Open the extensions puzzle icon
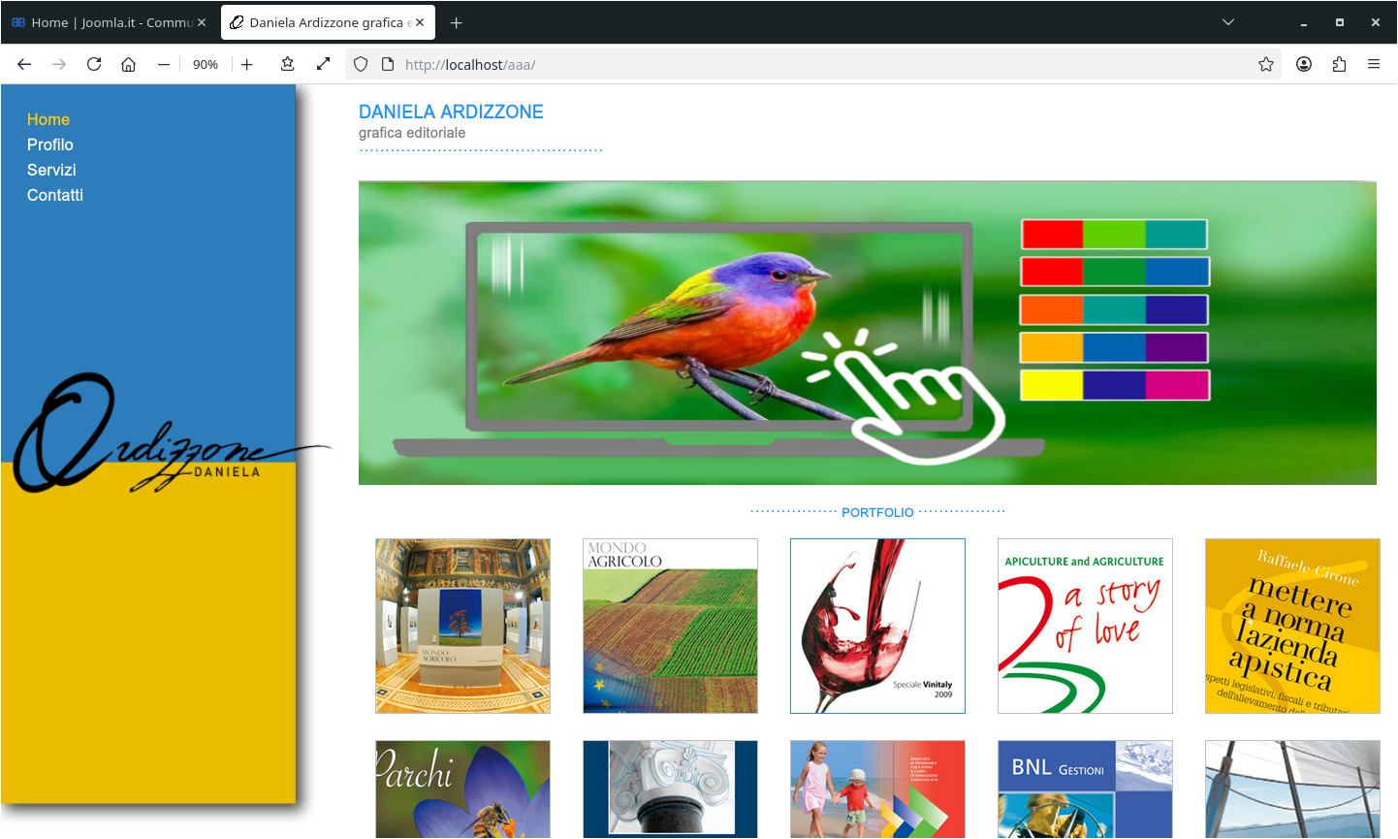Viewport: 1398px width, 839px height. tap(1339, 64)
